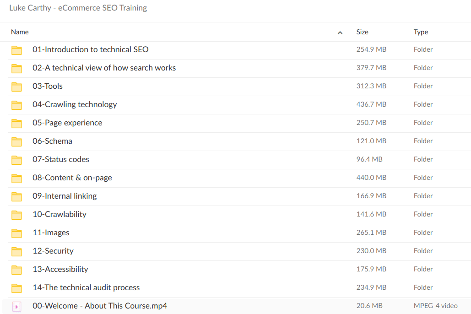Open the 04-Crawling technology folder
471x314 pixels.
point(75,104)
